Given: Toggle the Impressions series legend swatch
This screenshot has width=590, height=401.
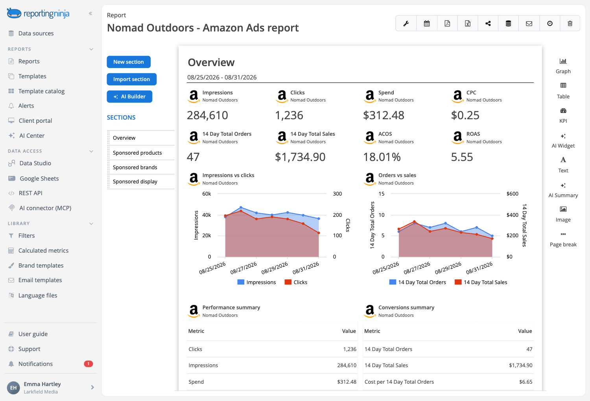Looking at the screenshot, I should pyautogui.click(x=241, y=282).
